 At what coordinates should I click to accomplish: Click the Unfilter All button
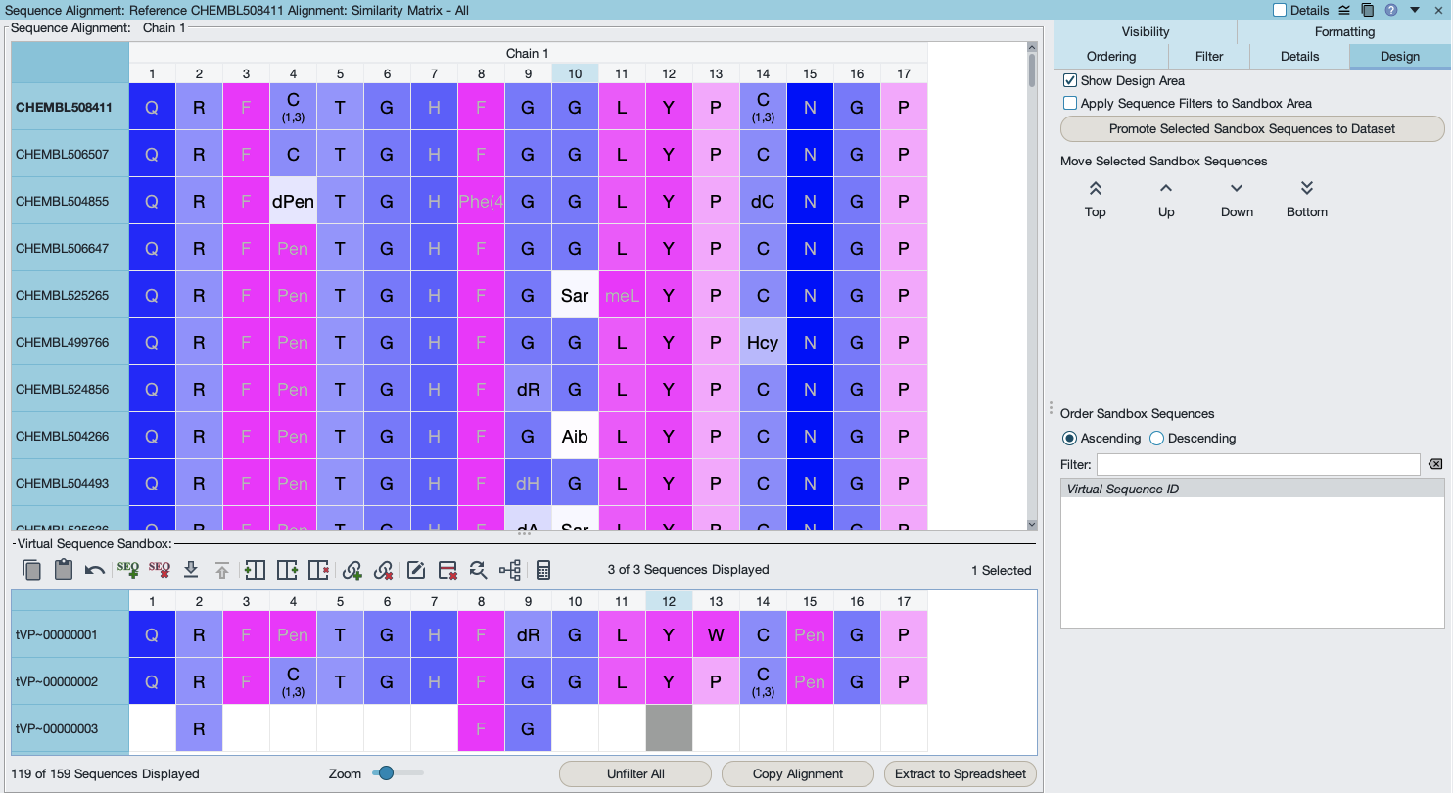point(635,773)
